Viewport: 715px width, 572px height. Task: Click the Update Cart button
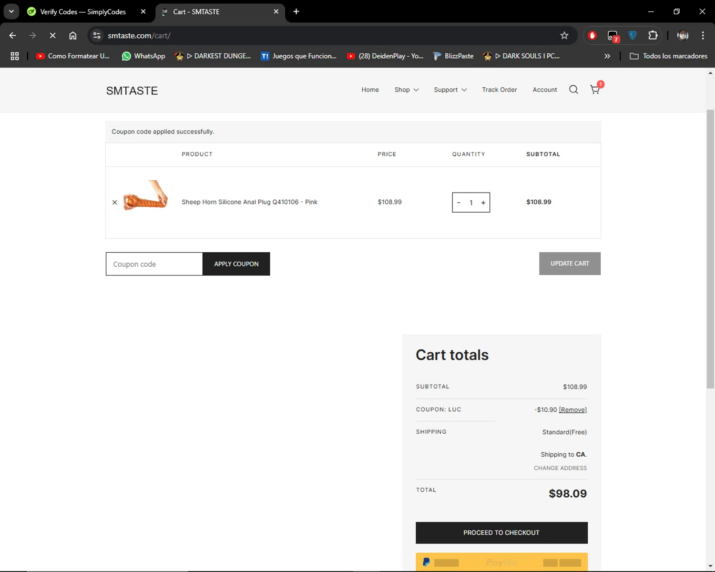pyautogui.click(x=570, y=264)
